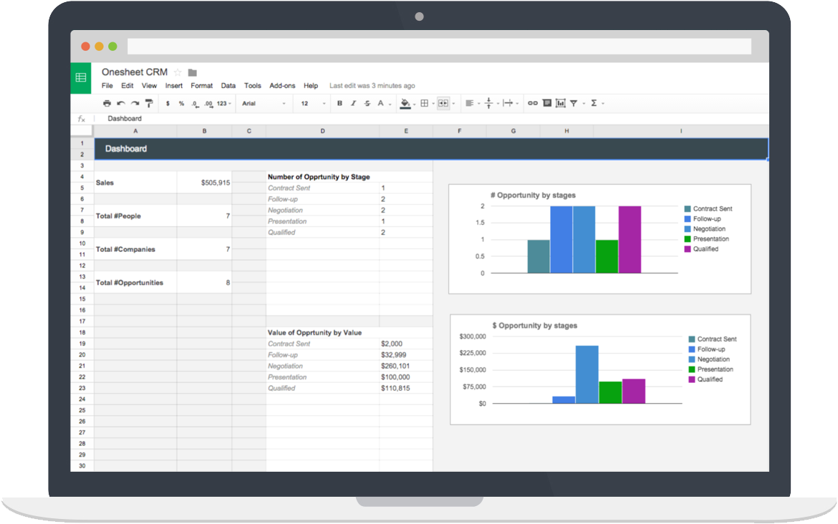This screenshot has width=838, height=524.
Task: Select the Paint format tool
Action: pos(149,103)
